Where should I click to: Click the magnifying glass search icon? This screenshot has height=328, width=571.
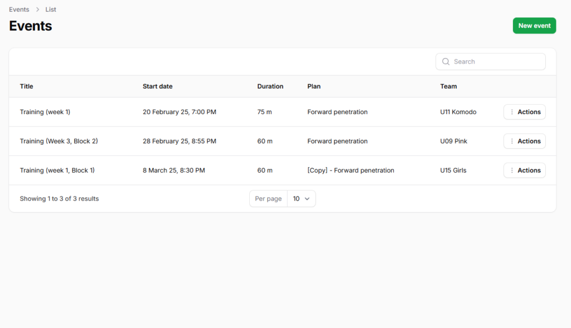click(x=446, y=62)
